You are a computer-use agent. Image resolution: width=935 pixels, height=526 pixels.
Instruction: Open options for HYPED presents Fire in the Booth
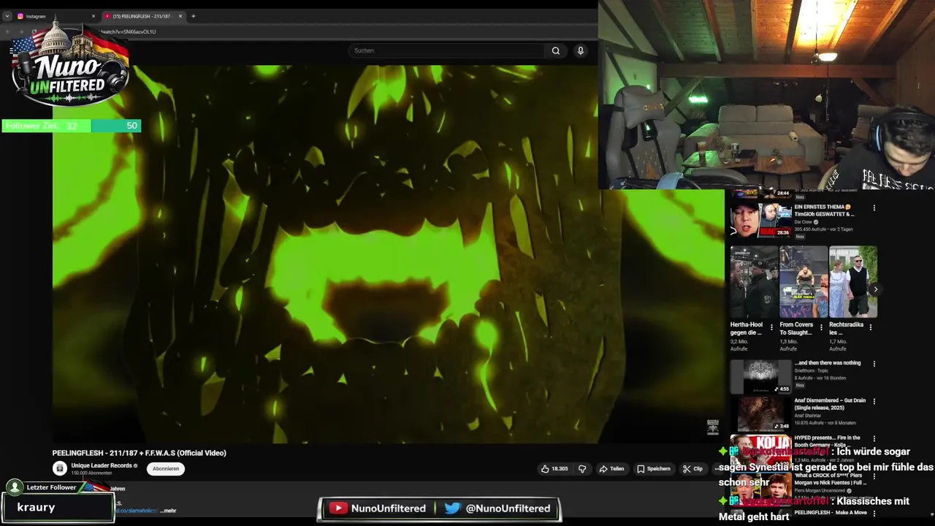tap(874, 439)
